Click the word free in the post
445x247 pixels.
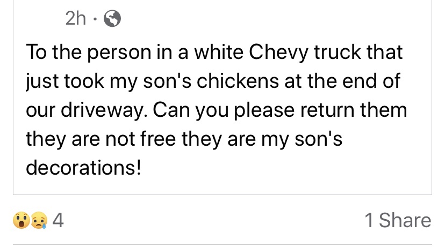(x=161, y=139)
